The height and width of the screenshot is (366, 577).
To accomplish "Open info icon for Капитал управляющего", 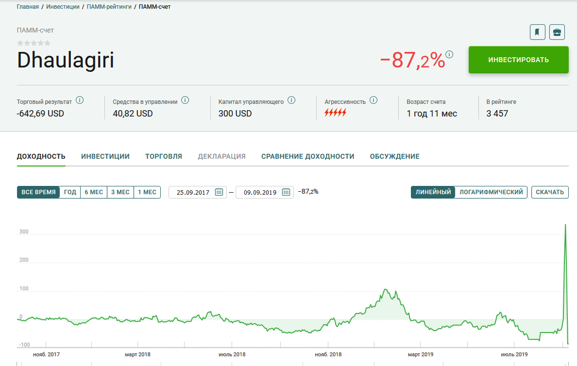I will click(x=292, y=100).
